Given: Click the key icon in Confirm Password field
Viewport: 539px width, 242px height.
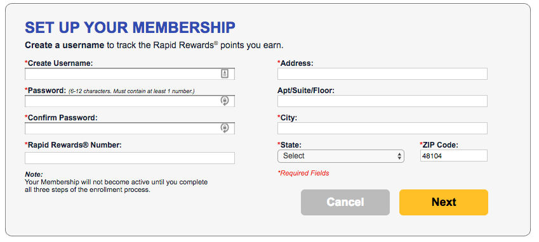Looking at the screenshot, I should click(225, 128).
